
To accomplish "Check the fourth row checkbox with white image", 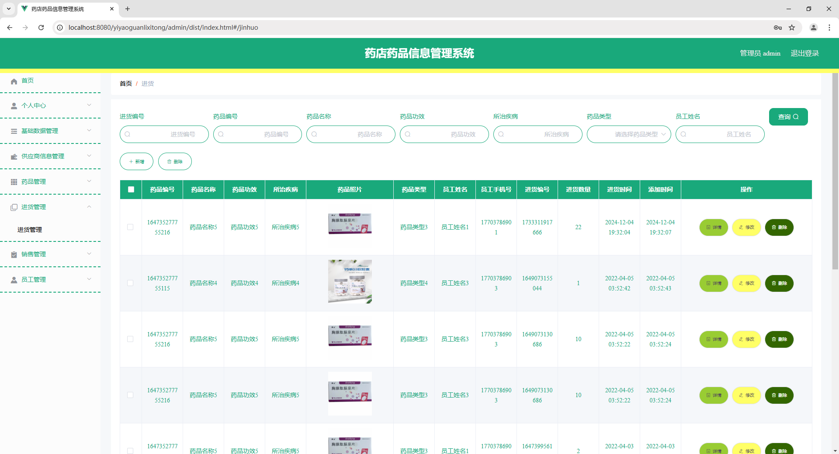I will [x=130, y=395].
